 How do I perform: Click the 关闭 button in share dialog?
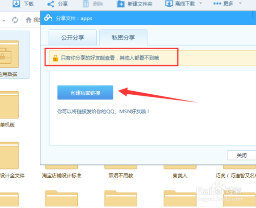coord(242,155)
